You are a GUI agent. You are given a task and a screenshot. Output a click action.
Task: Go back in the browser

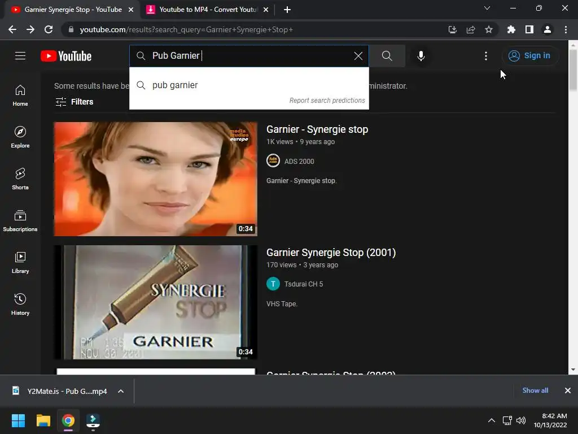[x=12, y=29]
